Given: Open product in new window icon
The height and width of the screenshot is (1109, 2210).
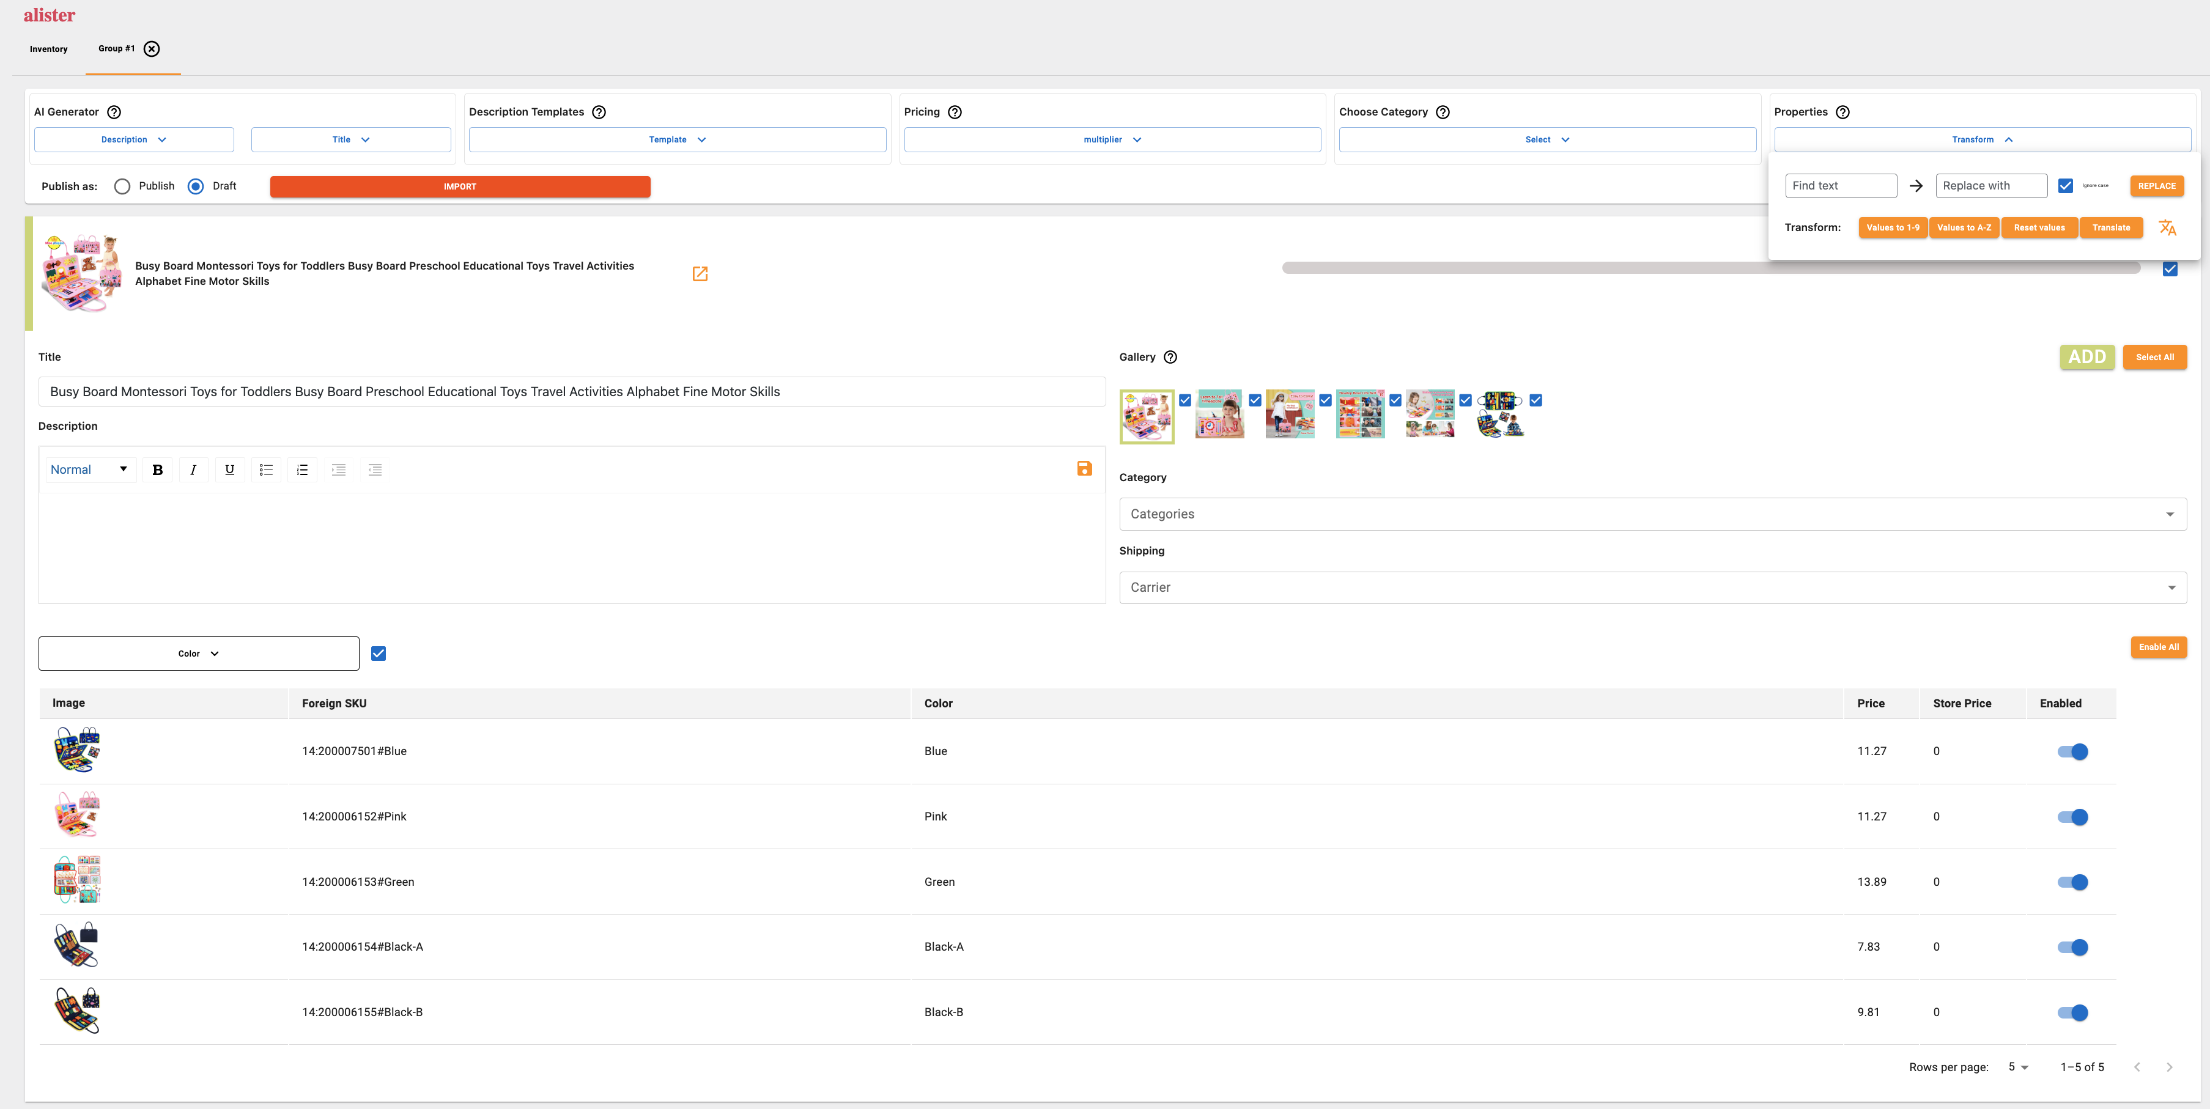Looking at the screenshot, I should click(x=700, y=274).
